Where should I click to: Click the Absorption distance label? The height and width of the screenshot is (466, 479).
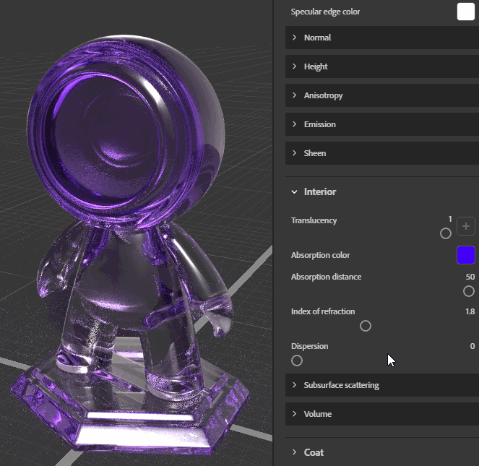point(326,277)
